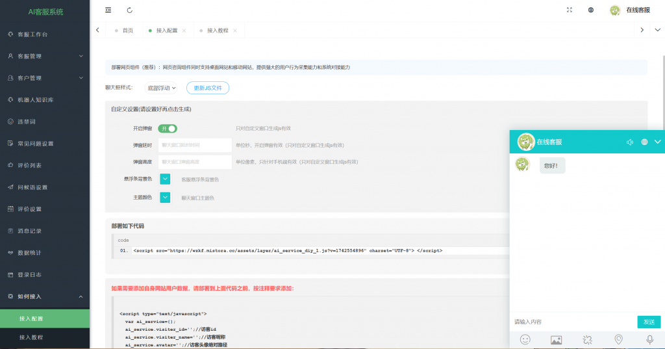Click the 问候语设置 paper-plane sidebar icon

click(x=10, y=187)
